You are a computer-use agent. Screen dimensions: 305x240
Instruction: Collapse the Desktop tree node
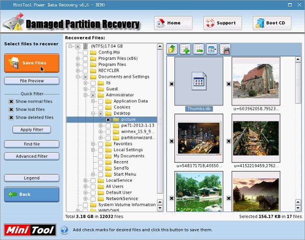click(93, 114)
